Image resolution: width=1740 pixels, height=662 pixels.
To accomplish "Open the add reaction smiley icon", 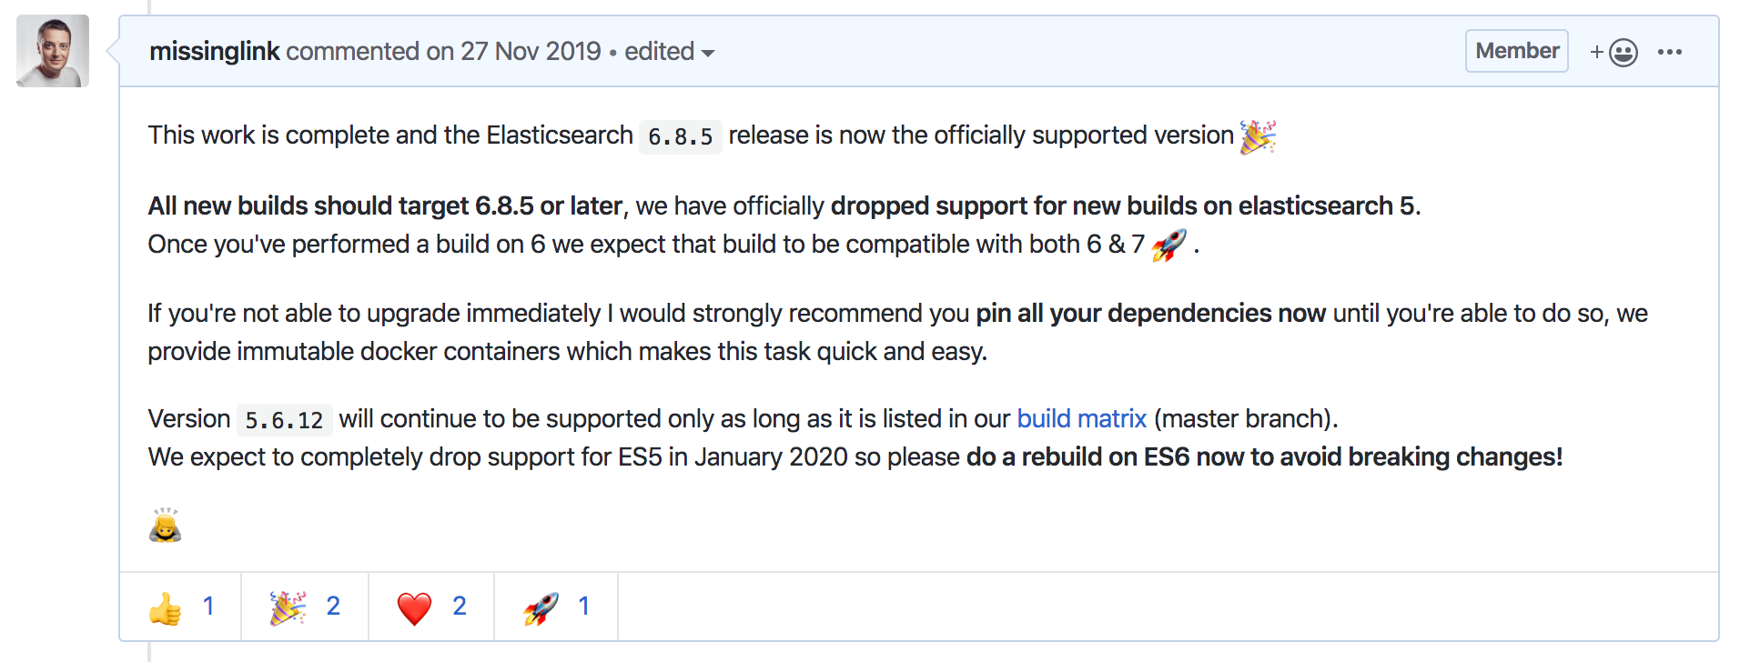I will pos(1621,52).
